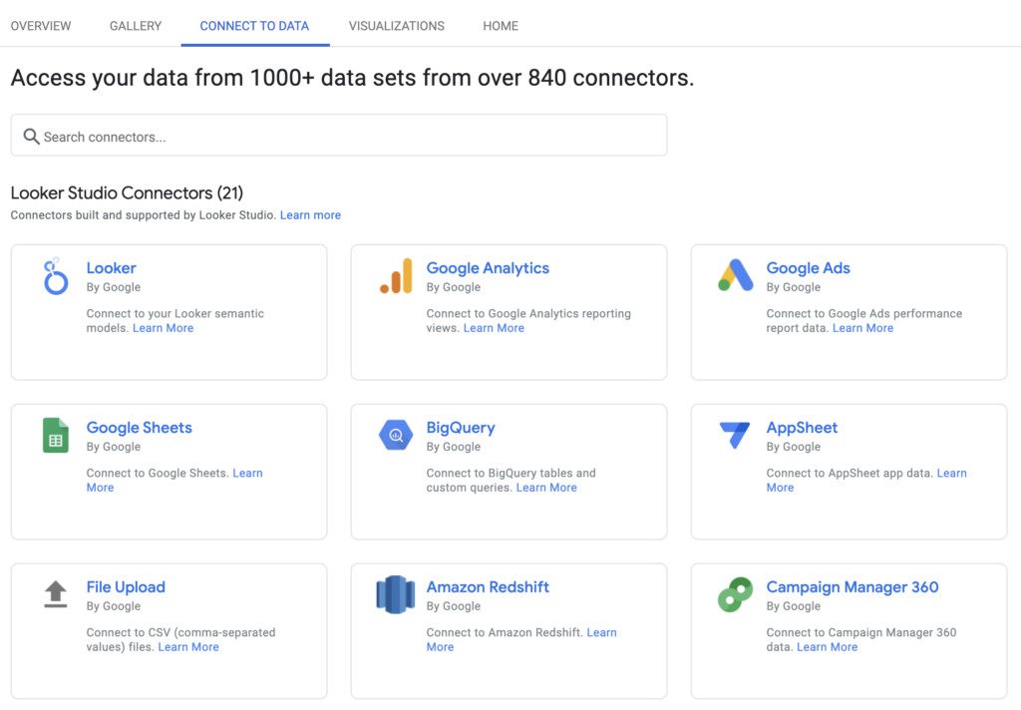Click the Google Ads logo icon

(x=736, y=275)
